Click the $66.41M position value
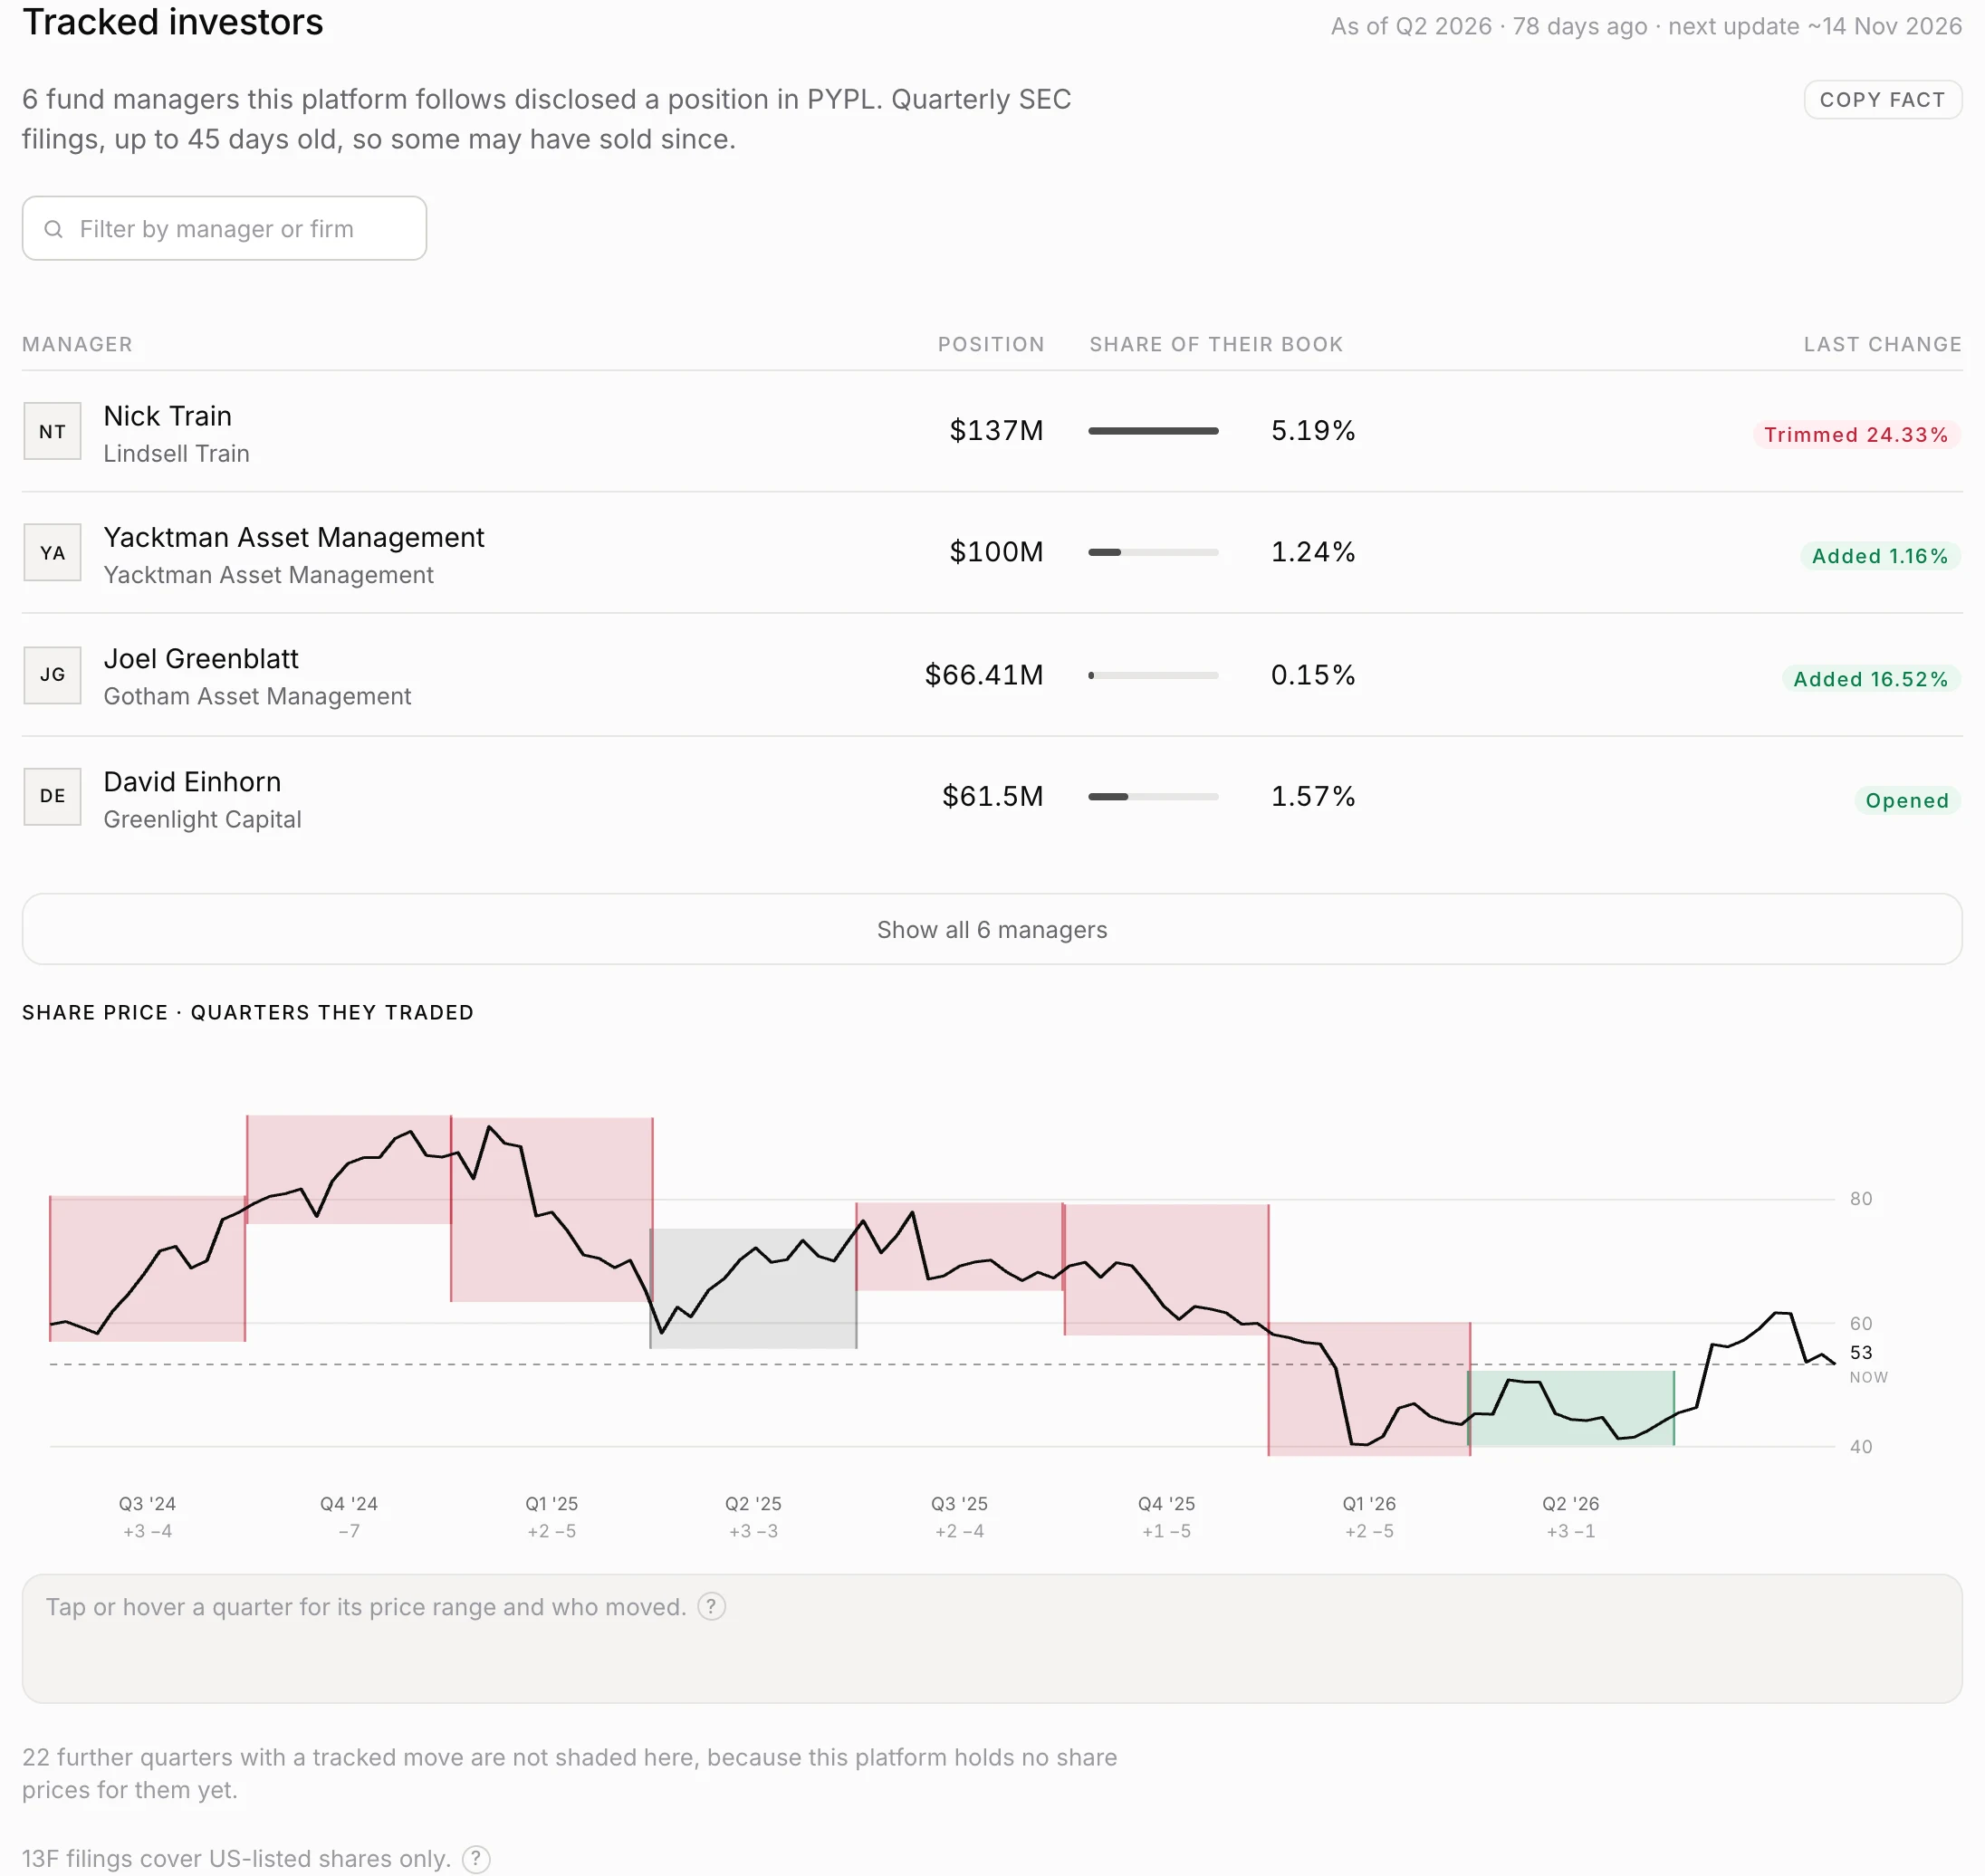 (984, 675)
